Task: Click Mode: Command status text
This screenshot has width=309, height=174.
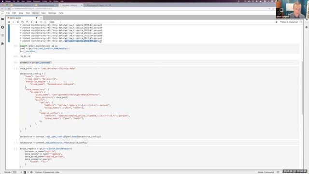Action: coord(266,172)
